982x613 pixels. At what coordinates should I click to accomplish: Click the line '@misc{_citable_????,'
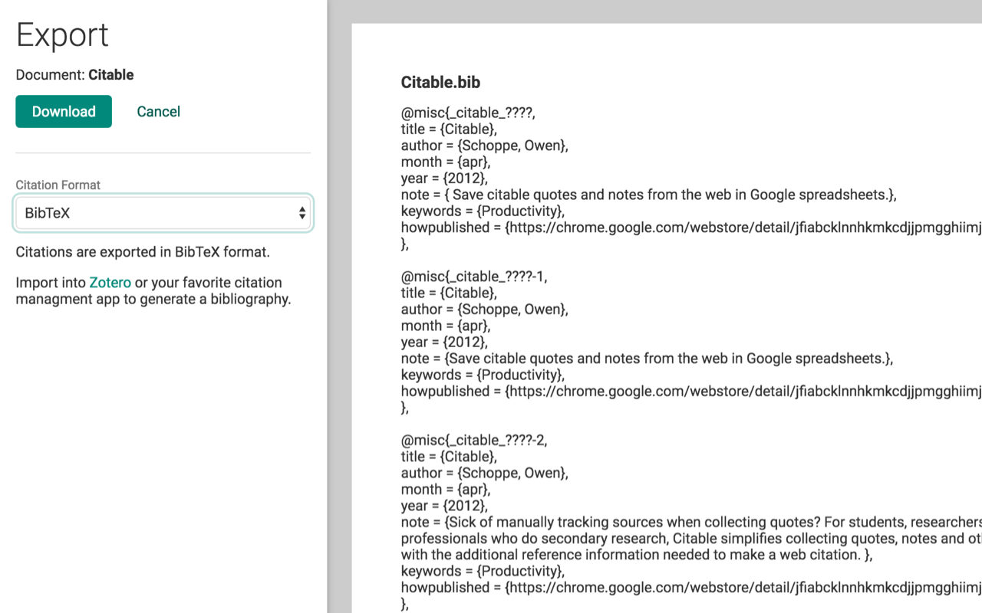468,113
